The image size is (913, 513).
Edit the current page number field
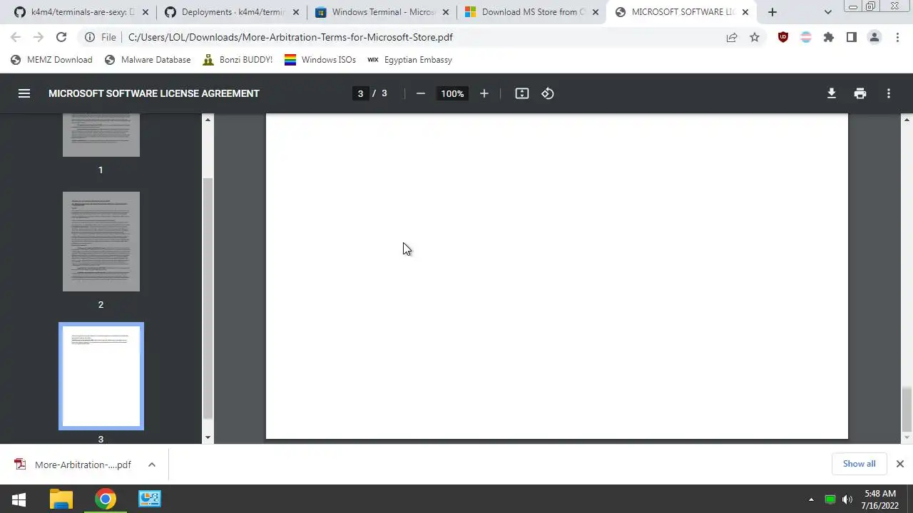tap(360, 93)
